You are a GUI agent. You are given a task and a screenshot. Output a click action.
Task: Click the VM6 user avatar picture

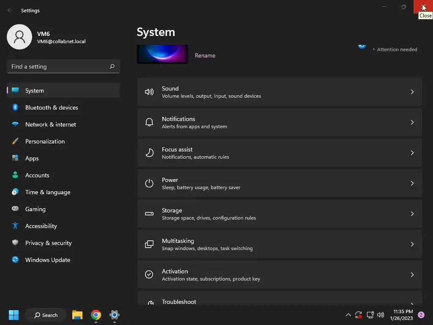19,37
